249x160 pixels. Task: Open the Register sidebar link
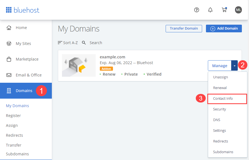click(x=13, y=116)
